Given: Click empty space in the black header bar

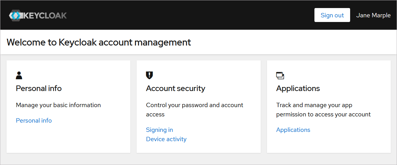Looking at the screenshot, I should [186, 15].
